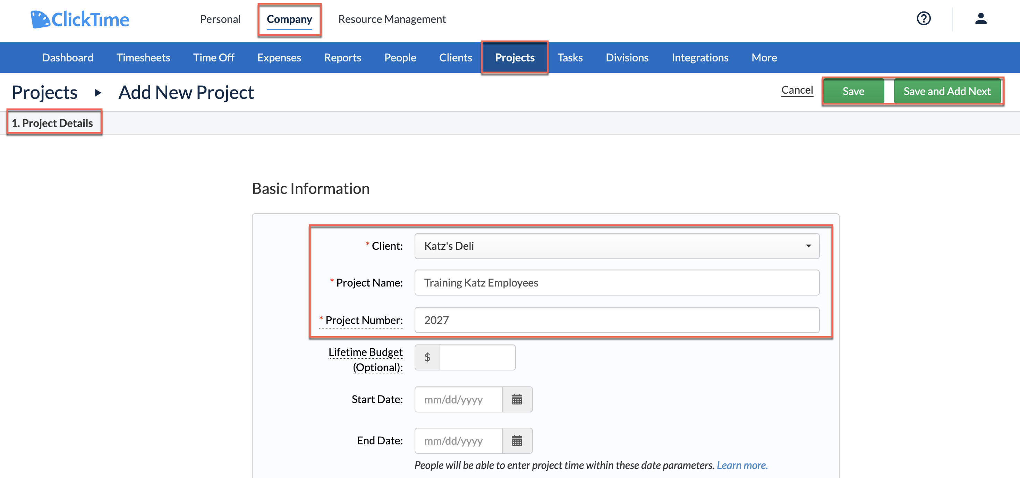This screenshot has width=1020, height=478.
Task: Select Projects in the navigation bar
Action: pos(515,58)
